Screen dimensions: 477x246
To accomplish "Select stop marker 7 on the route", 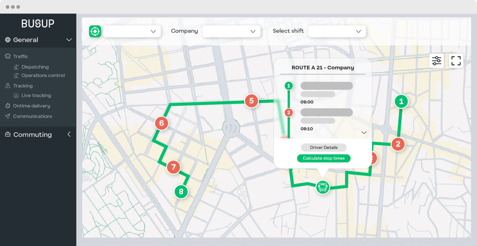I will (x=173, y=167).
